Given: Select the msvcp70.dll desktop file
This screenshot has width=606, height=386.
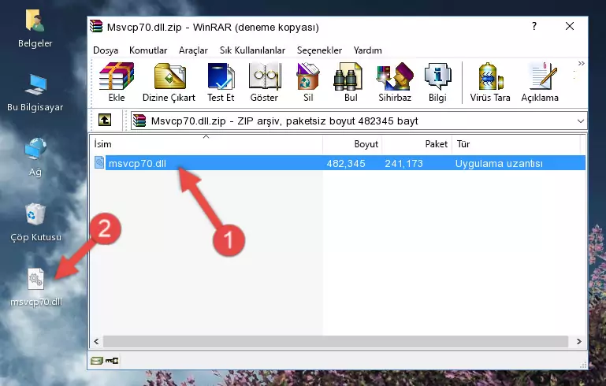Looking at the screenshot, I should click(x=36, y=288).
